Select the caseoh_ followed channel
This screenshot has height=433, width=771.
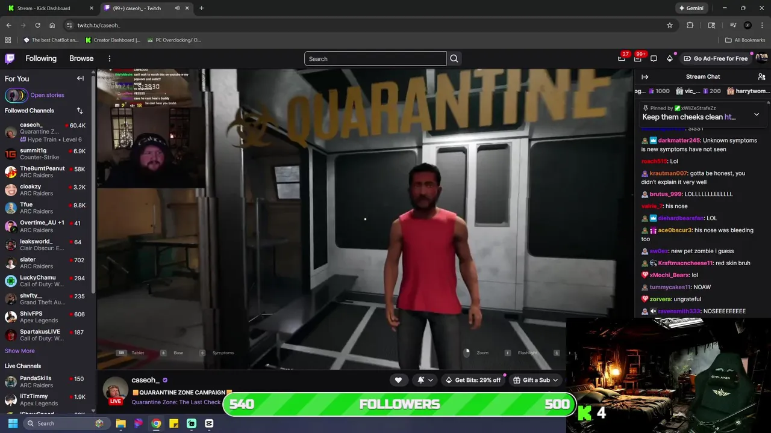[45, 132]
